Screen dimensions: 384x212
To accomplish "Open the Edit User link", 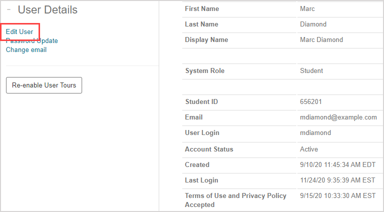I will (x=20, y=31).
